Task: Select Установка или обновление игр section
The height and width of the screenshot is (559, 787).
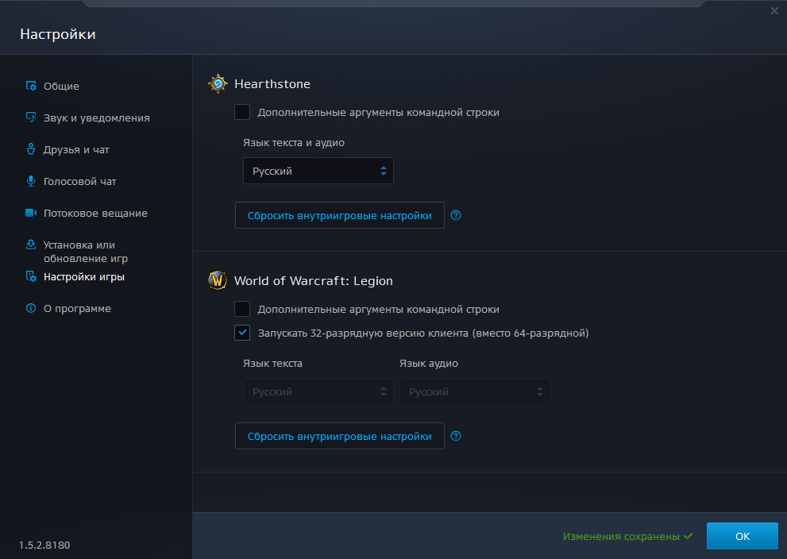Action: 85,252
